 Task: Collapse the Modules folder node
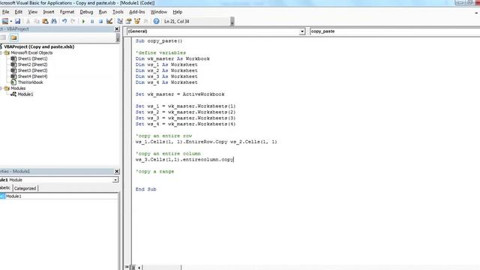(x=1, y=88)
